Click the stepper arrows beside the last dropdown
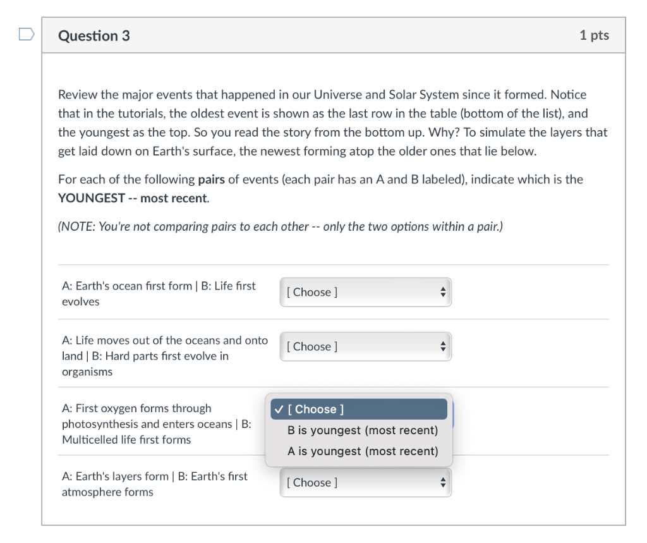 (443, 482)
